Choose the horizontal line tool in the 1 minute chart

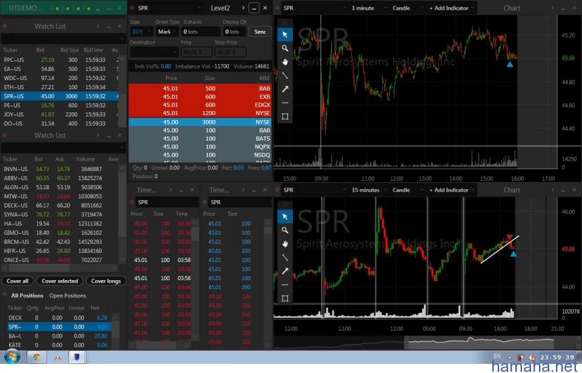click(285, 103)
